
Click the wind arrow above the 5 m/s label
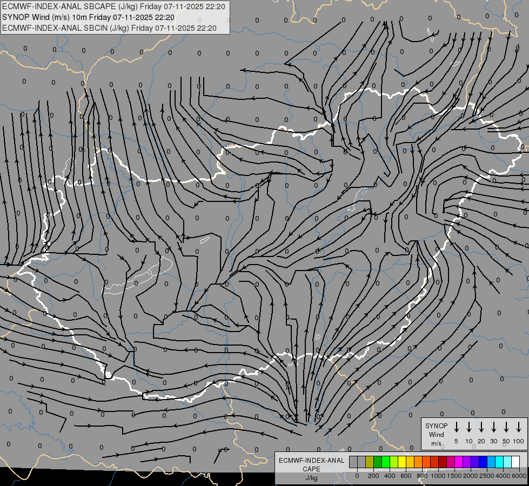pyautogui.click(x=457, y=427)
